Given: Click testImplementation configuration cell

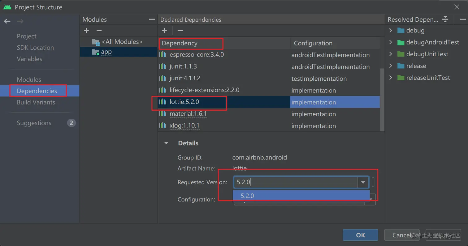Looking at the screenshot, I should click(x=319, y=78).
